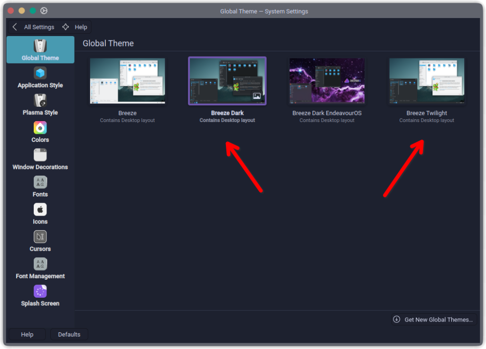Click the back arrow beside All Settings

pyautogui.click(x=15, y=27)
